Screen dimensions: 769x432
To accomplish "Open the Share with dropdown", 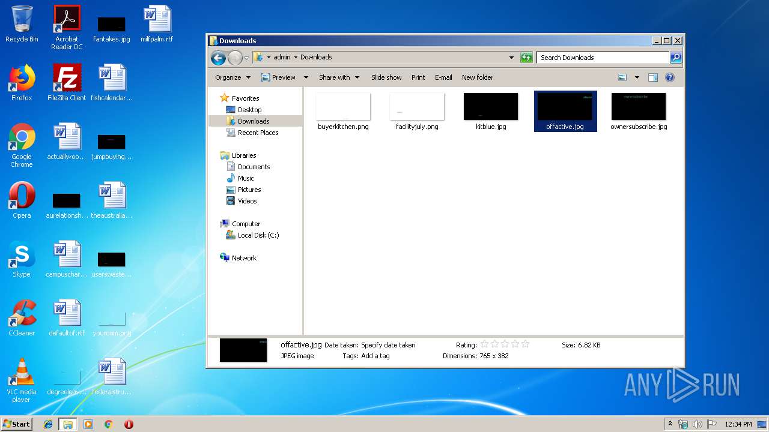I will click(x=339, y=77).
